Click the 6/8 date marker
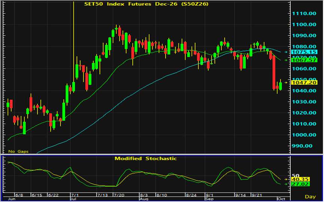This screenshot has width=324, height=202. pyautogui.click(x=19, y=195)
